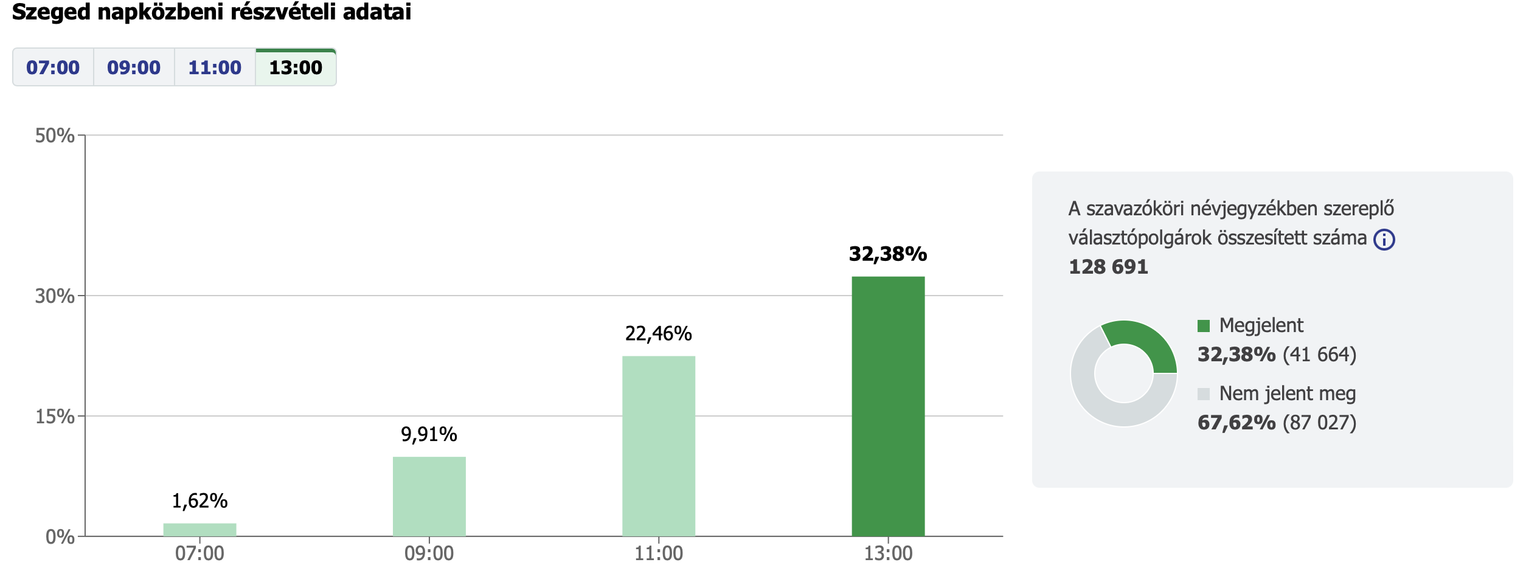Click the 128 691 voter count
Screen dimensions: 1540x579
coord(1108,267)
